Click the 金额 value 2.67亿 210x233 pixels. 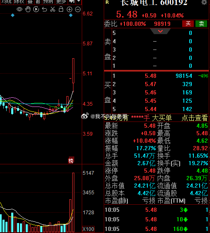pos(146,163)
